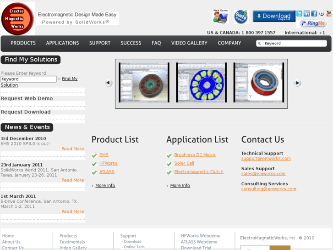The height and width of the screenshot is (250, 333).
Task: Click the checkmark icon beside ATLASS
Action: [94, 172]
